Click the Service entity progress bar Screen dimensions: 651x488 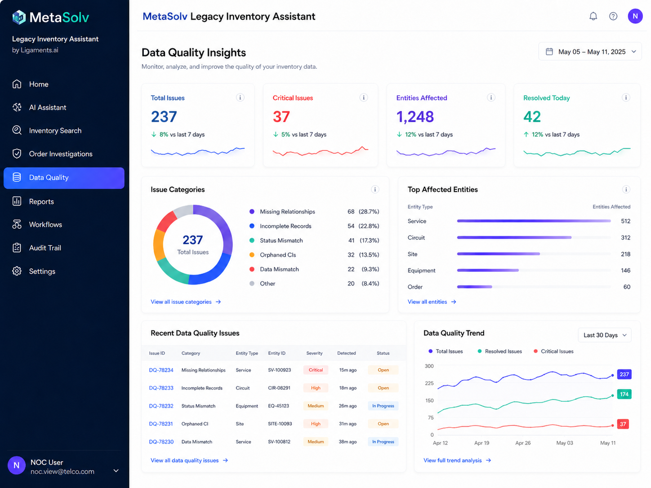[534, 221]
